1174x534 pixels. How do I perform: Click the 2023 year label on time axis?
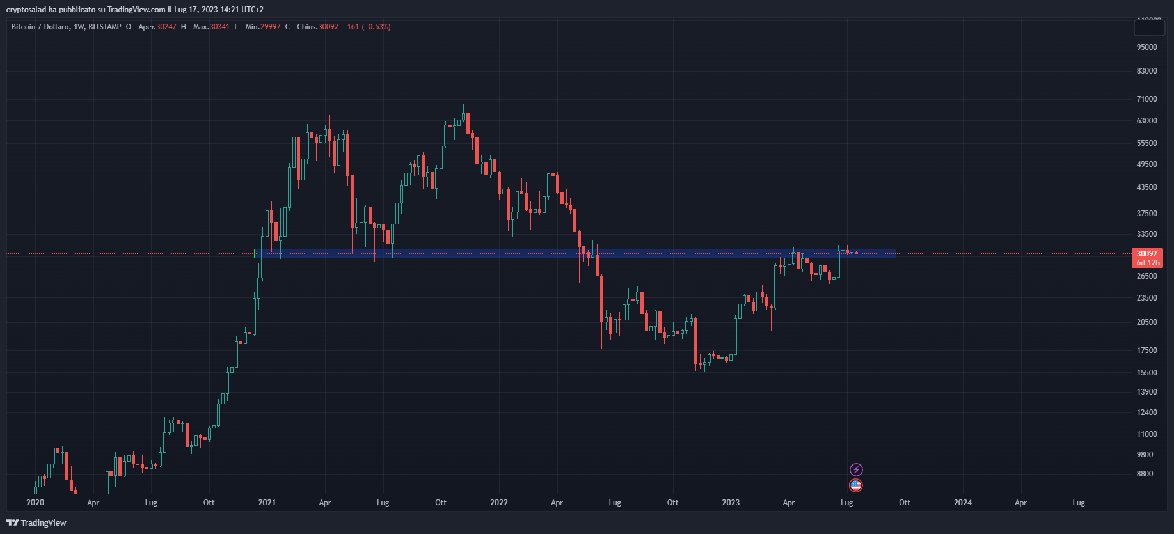click(x=731, y=503)
